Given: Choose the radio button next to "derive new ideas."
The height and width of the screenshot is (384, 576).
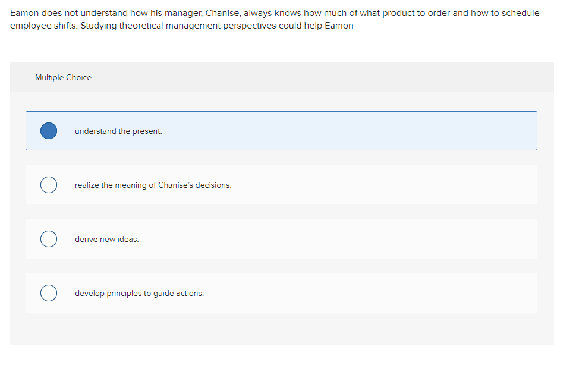Looking at the screenshot, I should [x=48, y=239].
